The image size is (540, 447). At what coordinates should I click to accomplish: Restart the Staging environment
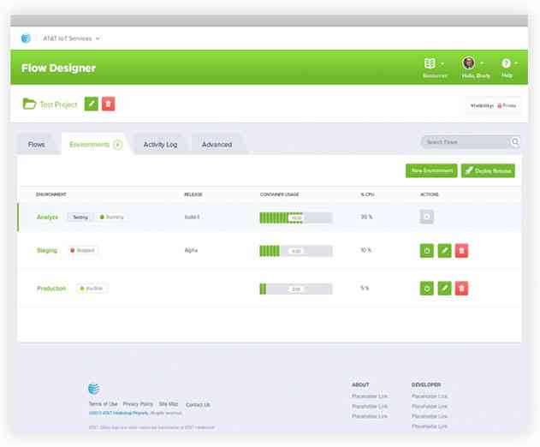point(427,251)
